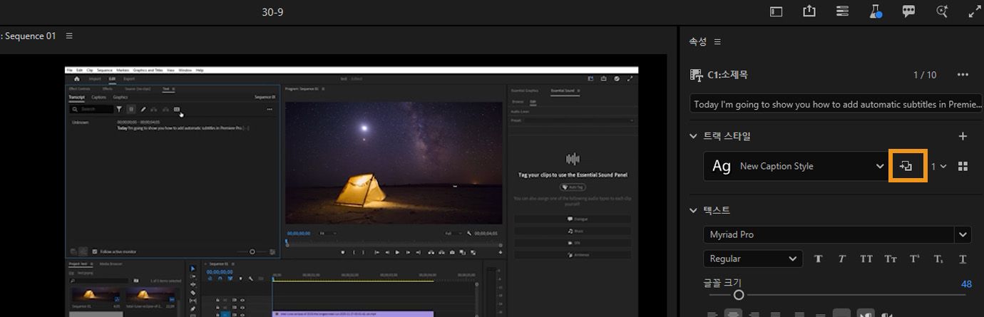Open the search/help magnifier icon
Viewport: 984px width, 317px height.
pyautogui.click(x=942, y=11)
